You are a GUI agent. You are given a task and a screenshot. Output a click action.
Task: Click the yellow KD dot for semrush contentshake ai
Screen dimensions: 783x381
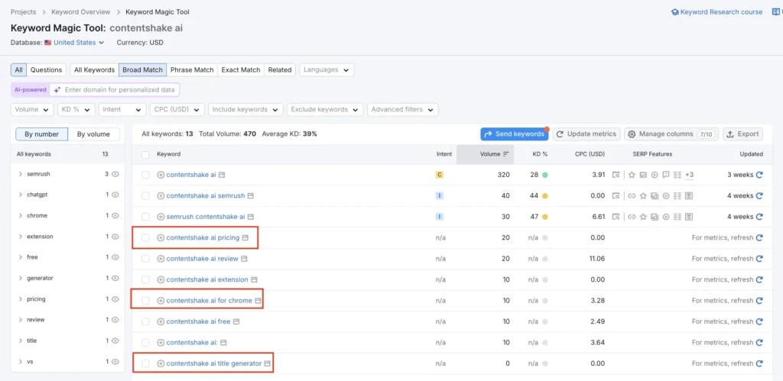point(544,217)
